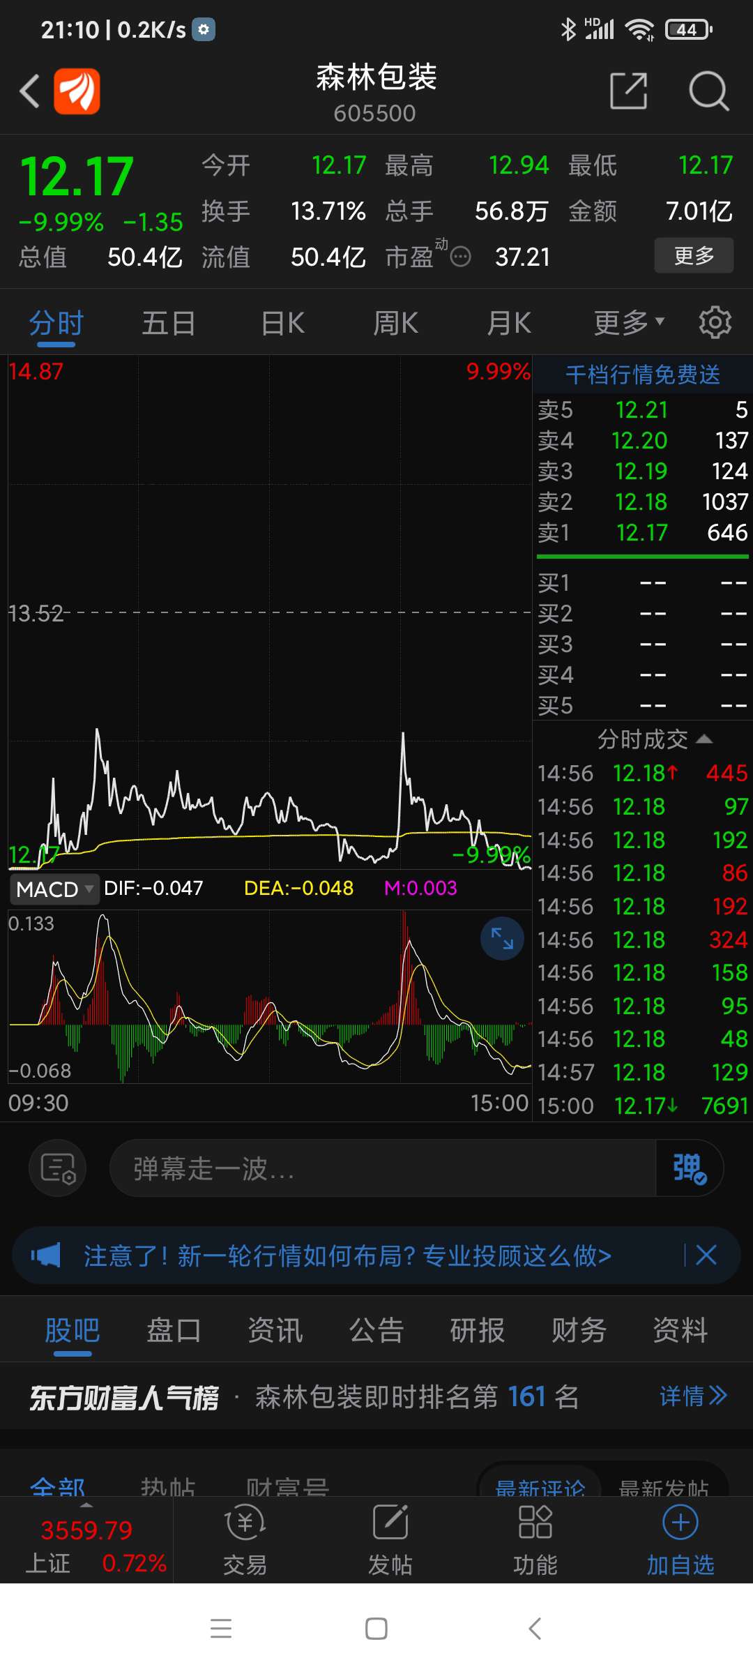Tap Android home square button
This screenshot has height=1674, width=753.
tap(376, 1629)
